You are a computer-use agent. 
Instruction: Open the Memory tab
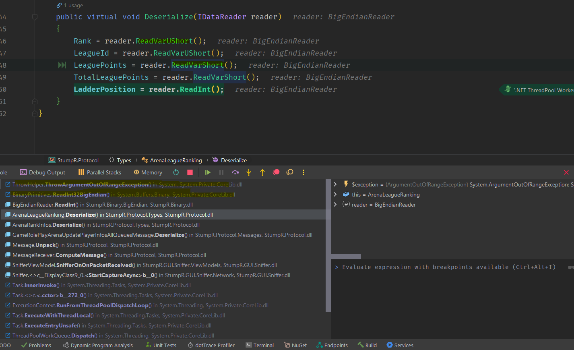(x=148, y=172)
